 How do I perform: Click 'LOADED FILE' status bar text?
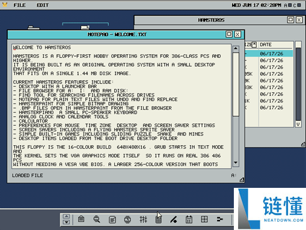(x=28, y=175)
